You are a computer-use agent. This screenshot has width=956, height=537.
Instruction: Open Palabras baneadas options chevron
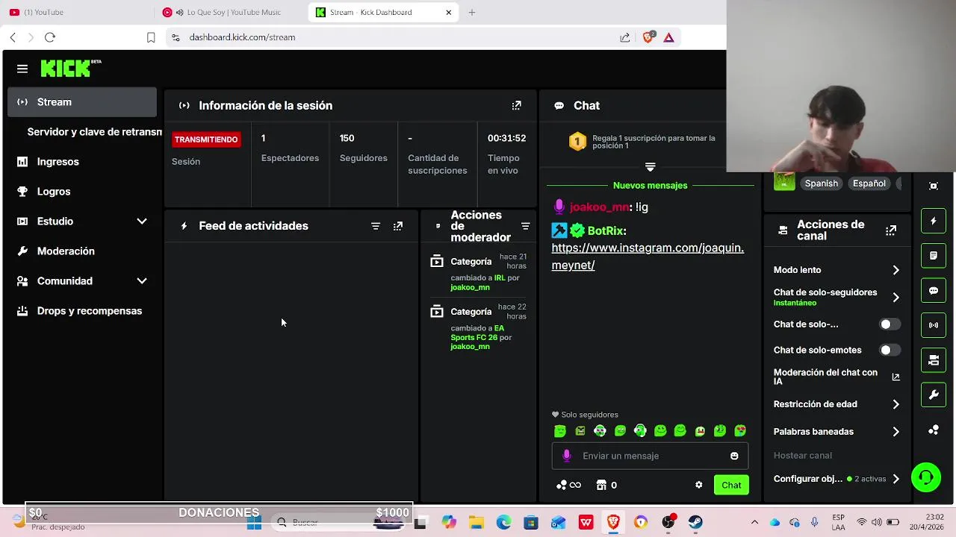(896, 432)
